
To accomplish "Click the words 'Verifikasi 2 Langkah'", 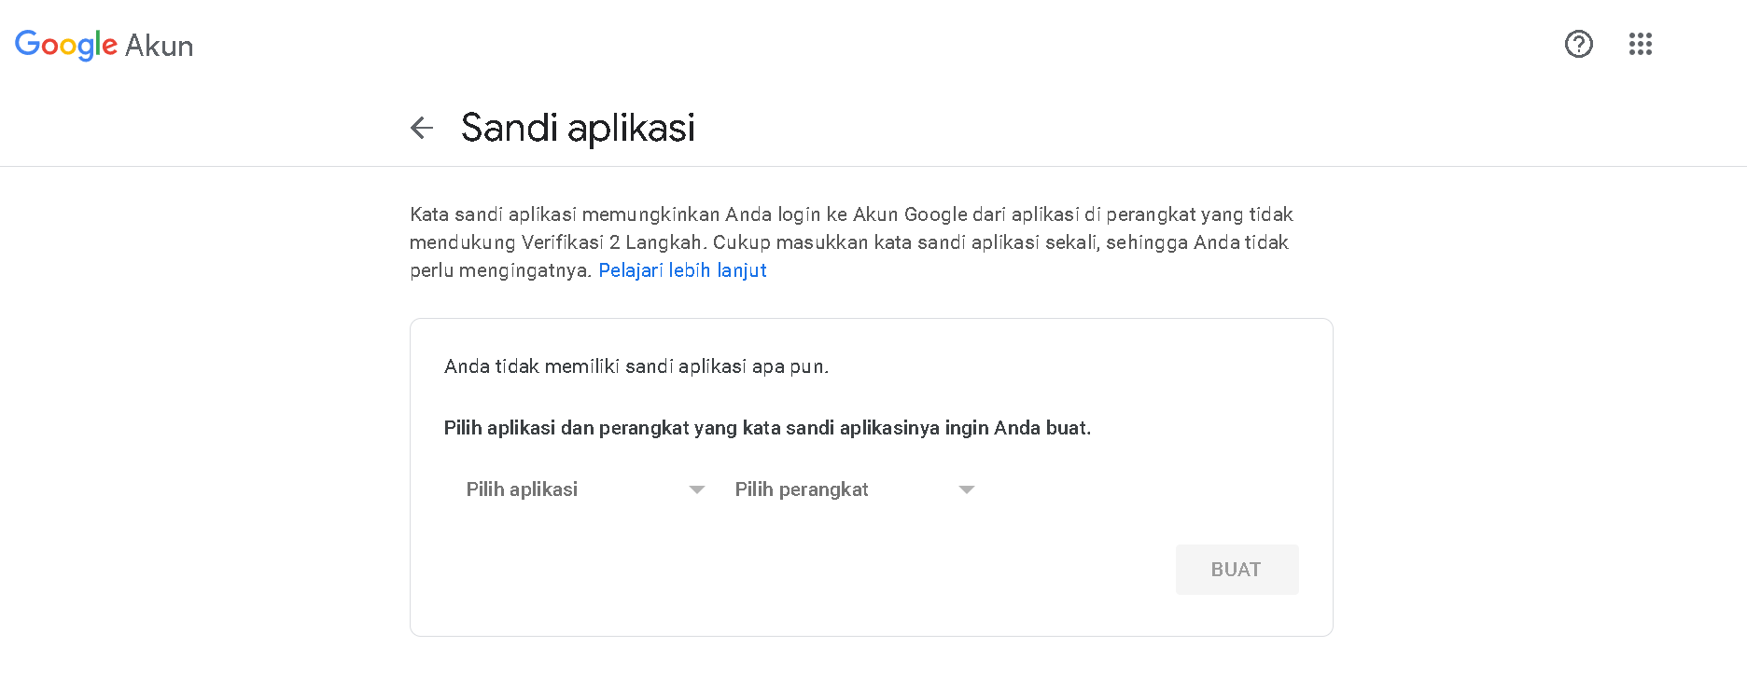I will pos(611,242).
